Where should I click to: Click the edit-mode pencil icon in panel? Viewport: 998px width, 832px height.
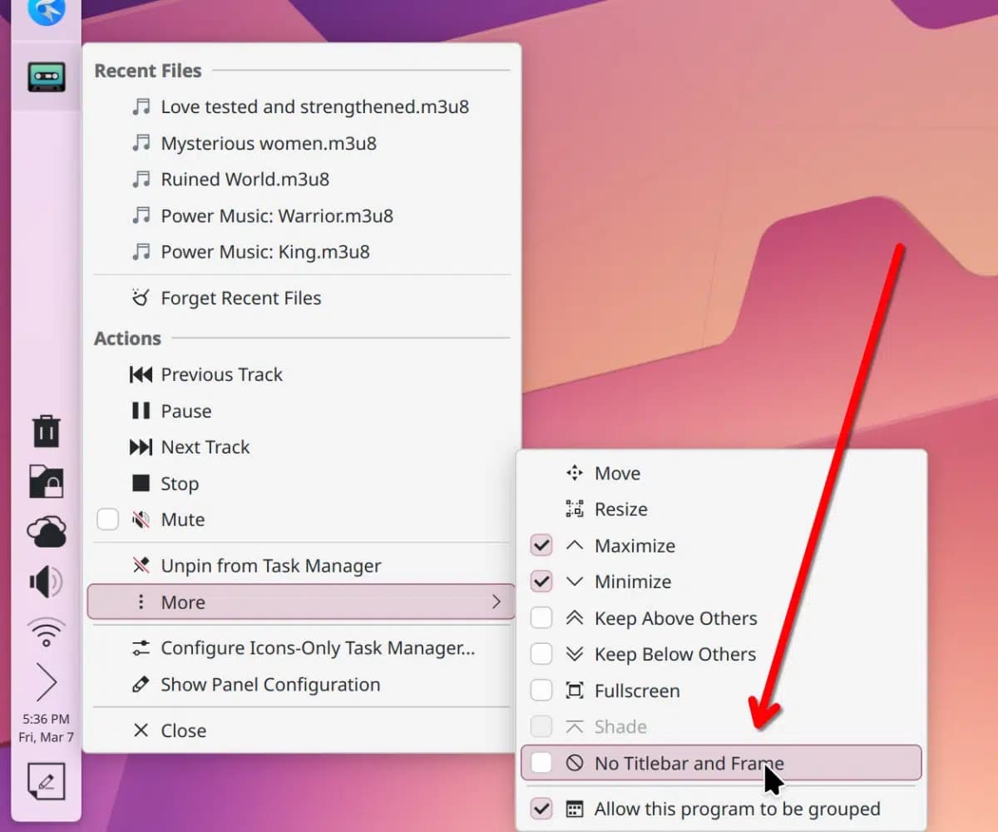[47, 781]
